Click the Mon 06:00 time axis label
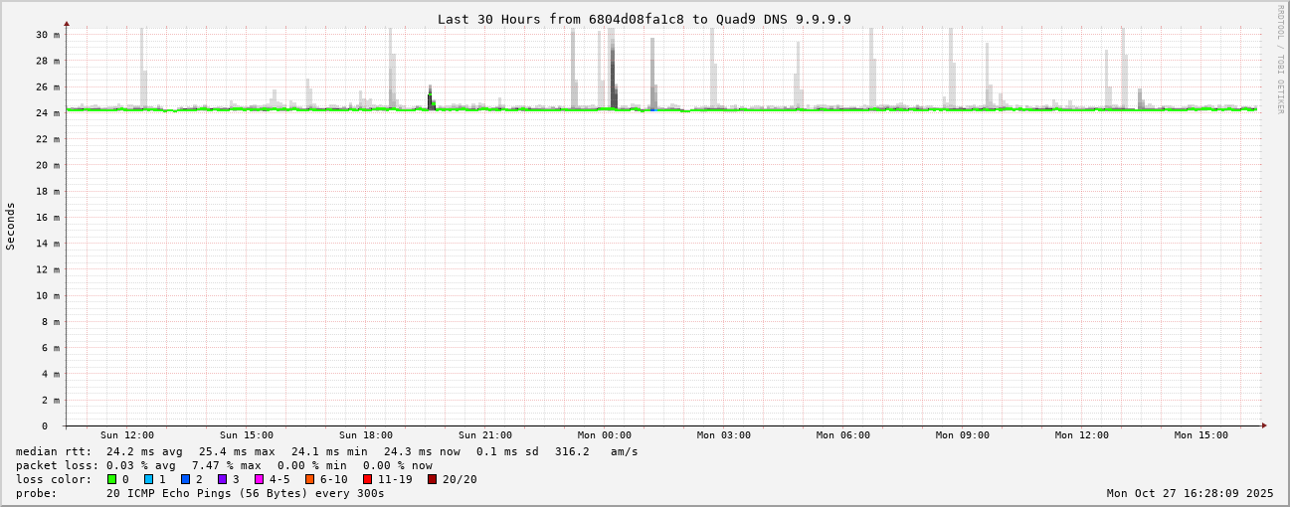Screen dimensions: 1290x507 click(x=842, y=435)
